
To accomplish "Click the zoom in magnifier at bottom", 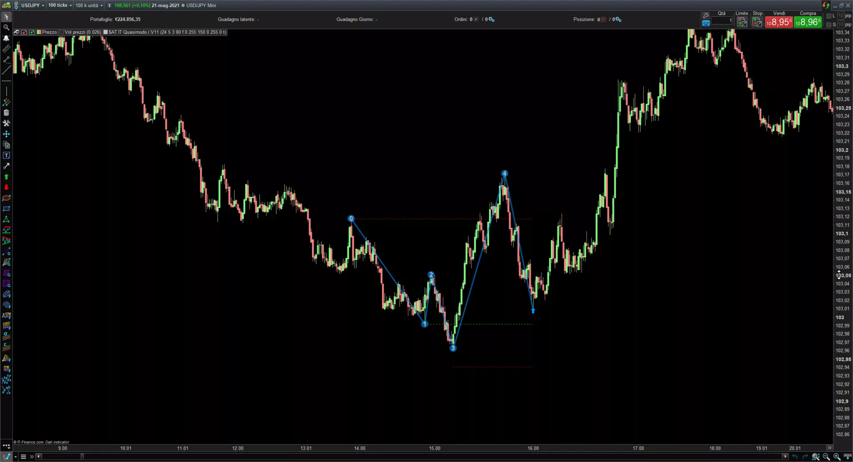I will pyautogui.click(x=837, y=457).
